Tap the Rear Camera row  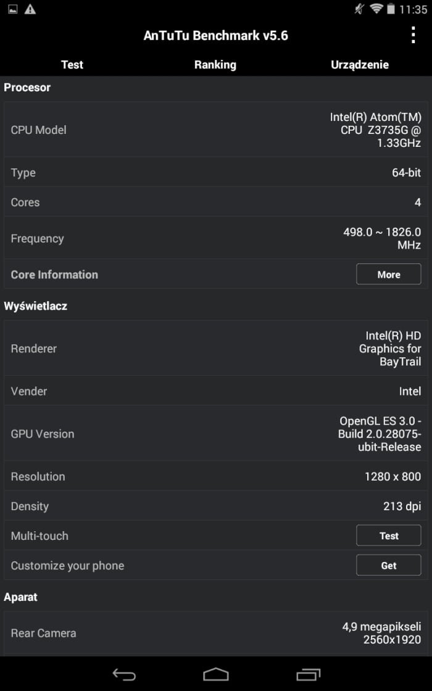[216, 633]
